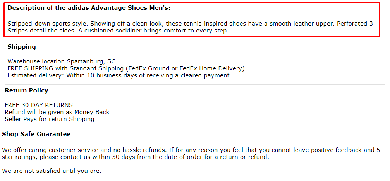Screen dimensions: 390x181
Task: Click 'Refund will be given as Money Back'
Action: pos(57,112)
